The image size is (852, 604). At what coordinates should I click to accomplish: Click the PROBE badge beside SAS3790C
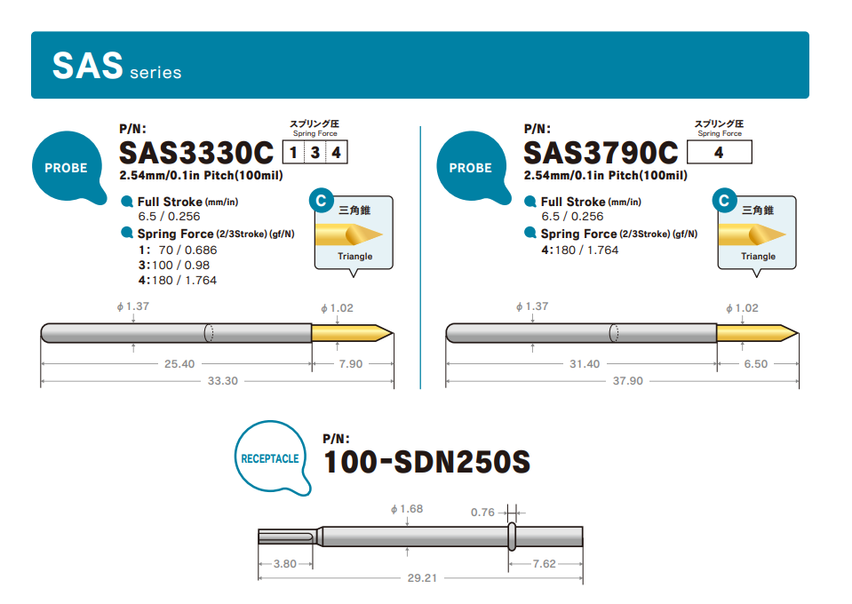pyautogui.click(x=470, y=168)
